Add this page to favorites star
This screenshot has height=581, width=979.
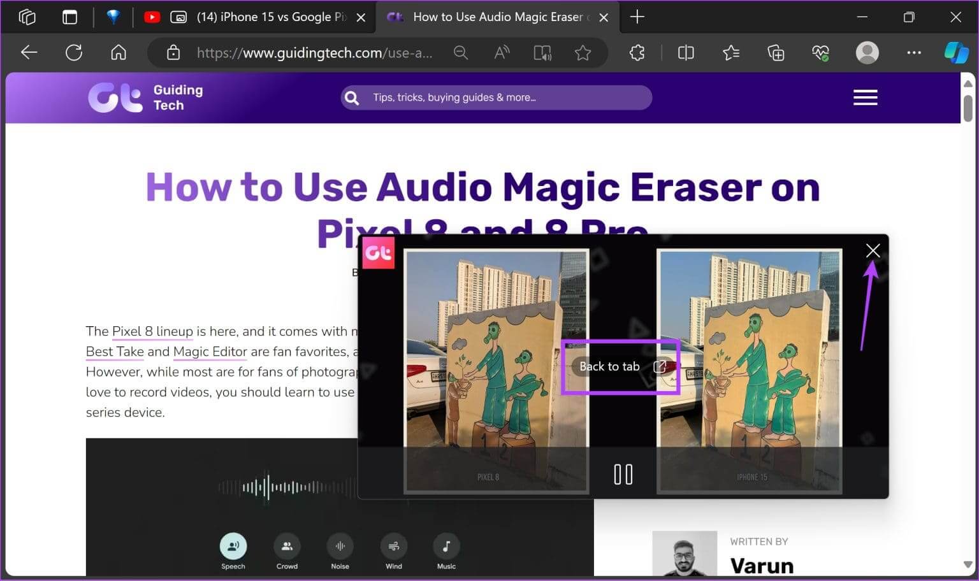583,53
